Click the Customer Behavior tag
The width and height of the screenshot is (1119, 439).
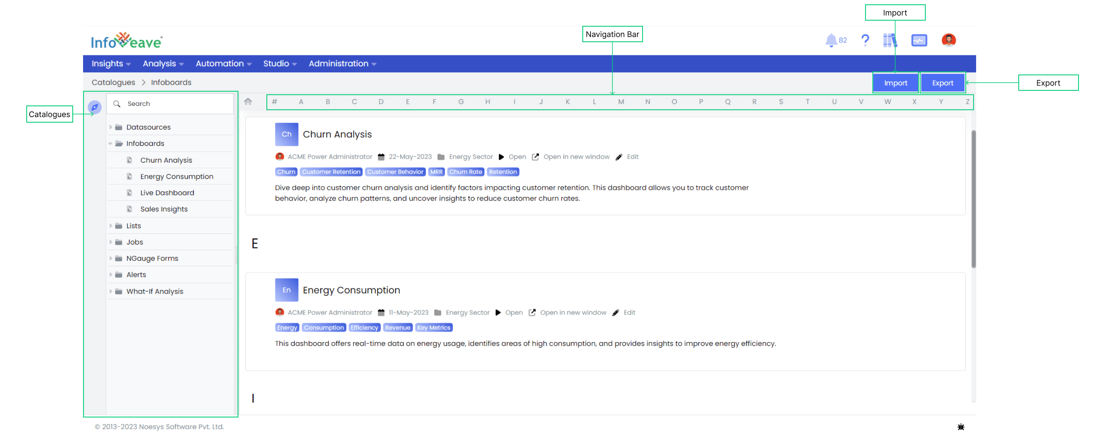pos(395,172)
